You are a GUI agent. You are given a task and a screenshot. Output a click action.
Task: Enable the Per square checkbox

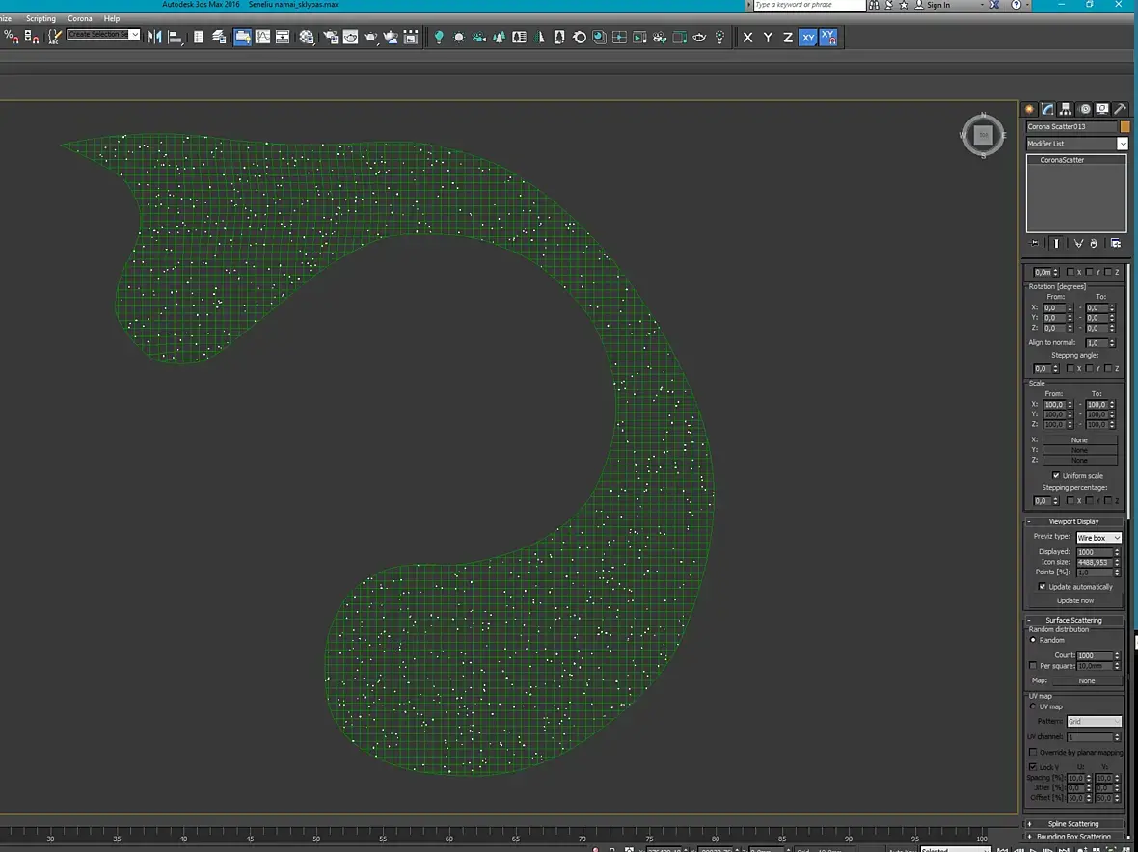click(x=1033, y=666)
